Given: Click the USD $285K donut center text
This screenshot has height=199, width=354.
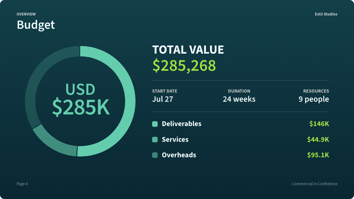Looking at the screenshot, I should [80, 99].
